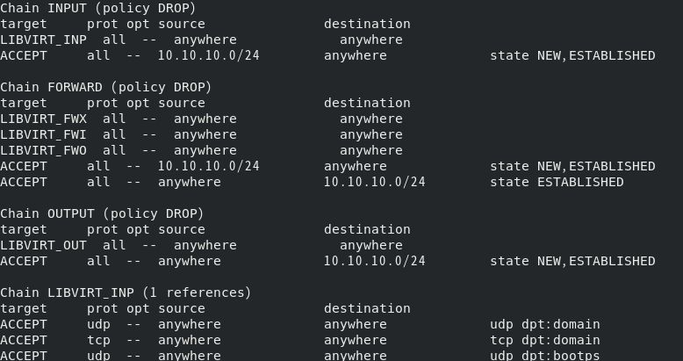Click 'source' column header in INPUT chain

click(x=182, y=24)
